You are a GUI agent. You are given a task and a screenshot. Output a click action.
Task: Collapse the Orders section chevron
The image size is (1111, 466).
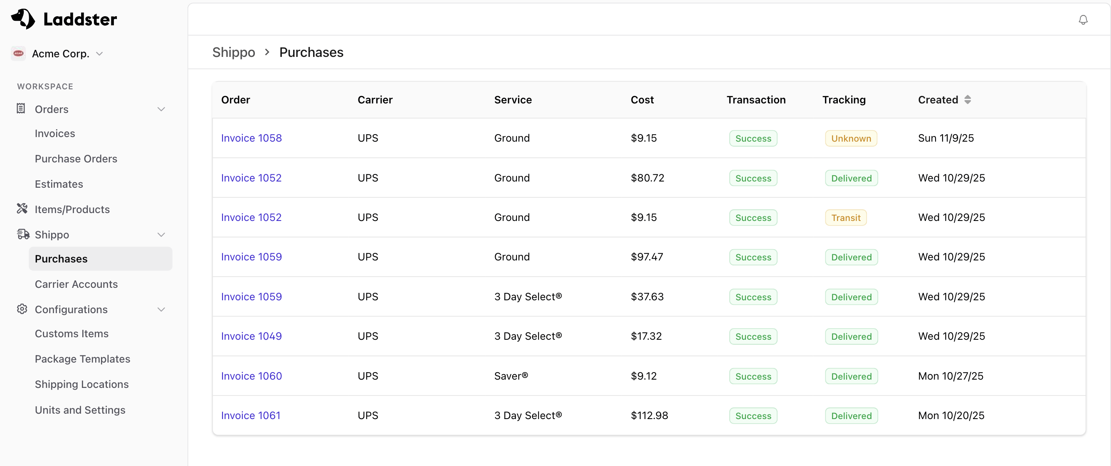[161, 109]
